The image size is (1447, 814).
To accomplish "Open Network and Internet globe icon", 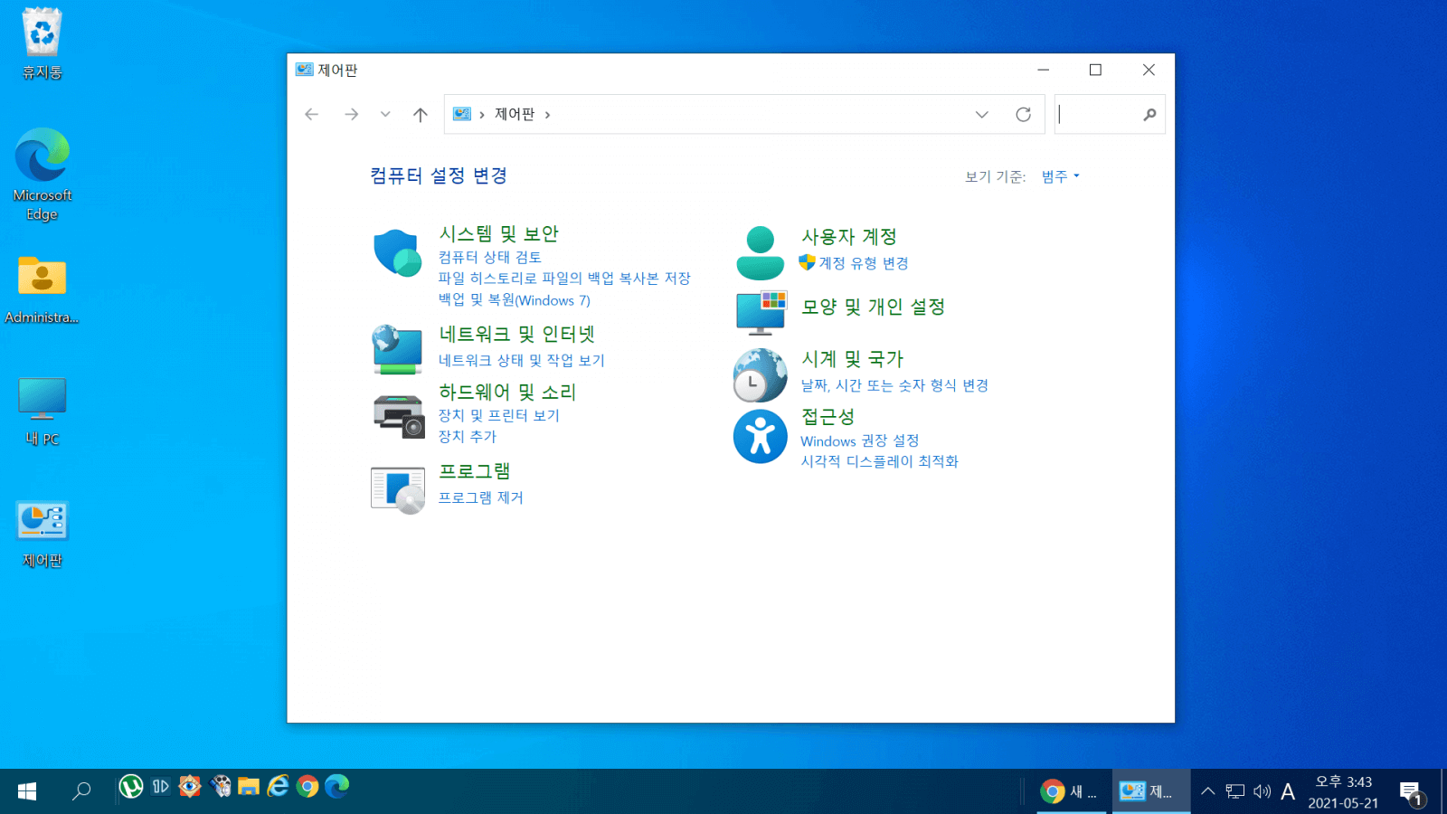I will [x=397, y=350].
